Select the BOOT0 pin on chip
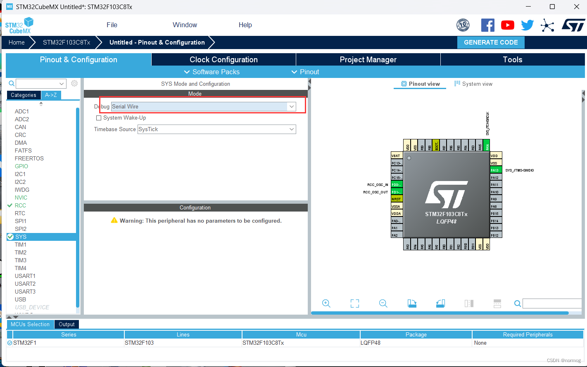 coord(436,145)
